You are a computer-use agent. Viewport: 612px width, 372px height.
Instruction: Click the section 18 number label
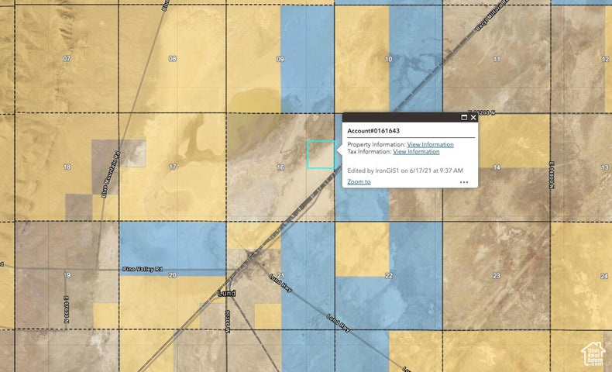67,167
